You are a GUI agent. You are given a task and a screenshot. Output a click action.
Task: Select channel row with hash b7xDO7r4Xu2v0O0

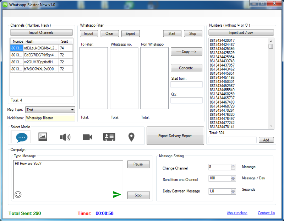[x=42, y=69]
